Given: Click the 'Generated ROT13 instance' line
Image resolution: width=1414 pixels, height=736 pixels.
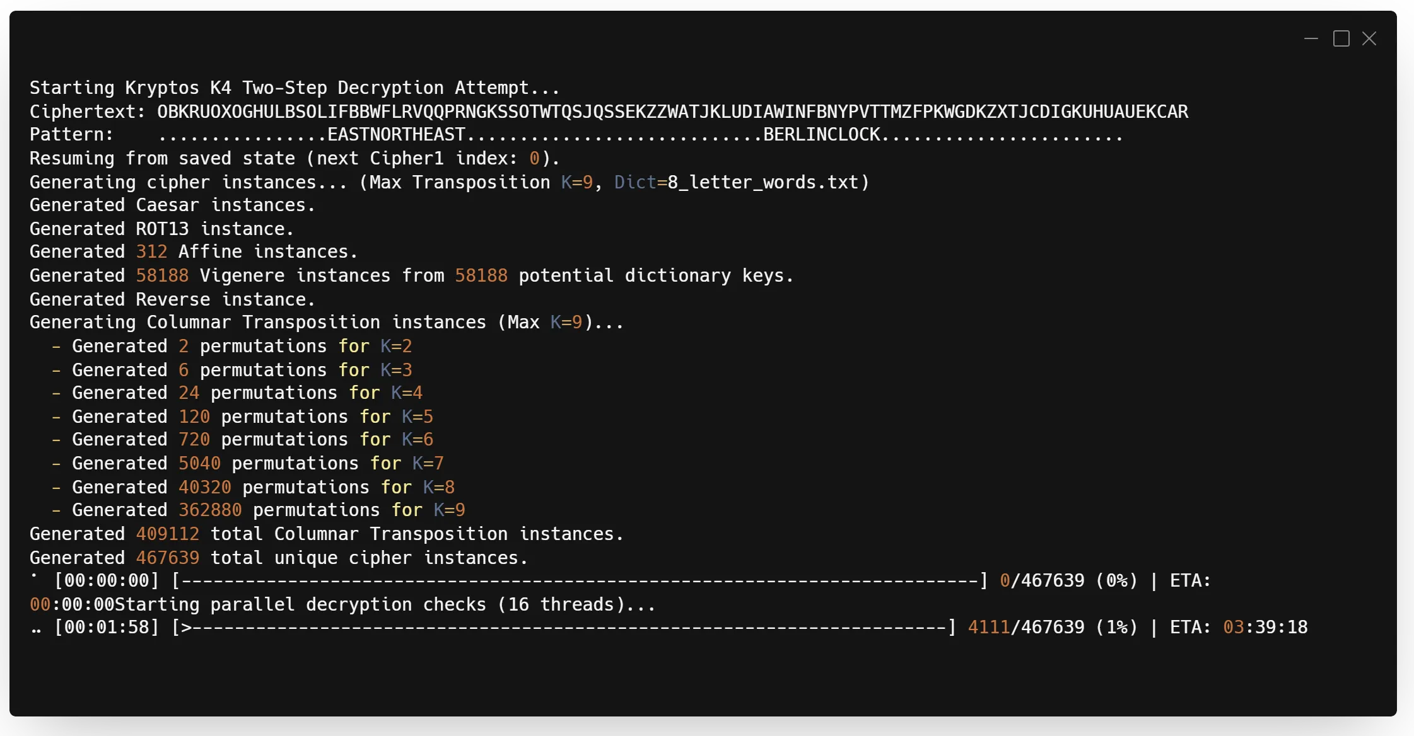Looking at the screenshot, I should (161, 229).
